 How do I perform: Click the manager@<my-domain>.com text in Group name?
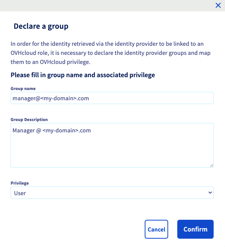coord(51,98)
